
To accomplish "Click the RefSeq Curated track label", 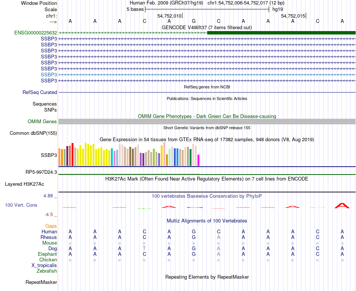I will (40, 93).
